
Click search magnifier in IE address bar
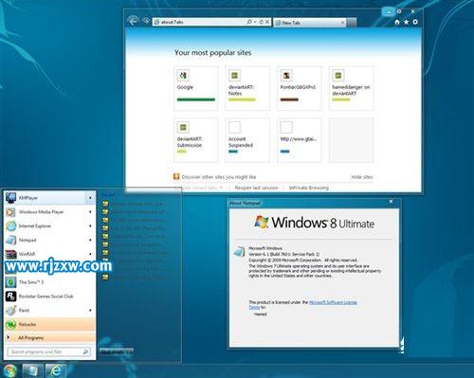[249, 22]
